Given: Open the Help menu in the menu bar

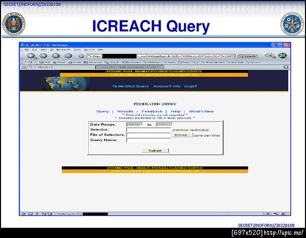Looking at the screenshot, I should point(100,50).
